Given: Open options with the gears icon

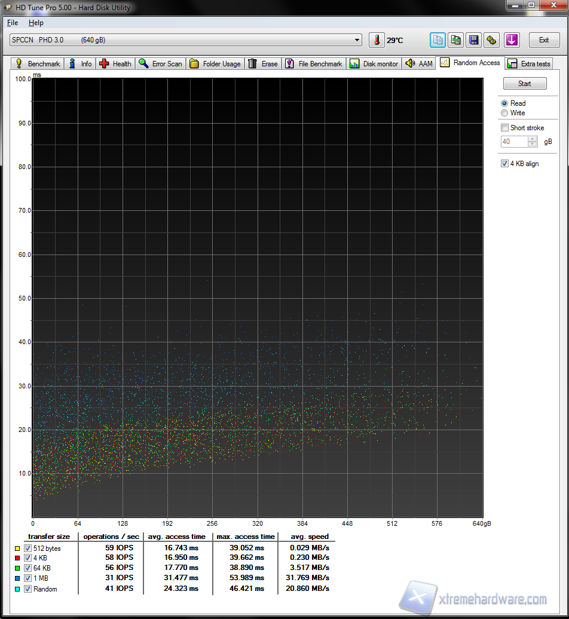Looking at the screenshot, I should pos(491,40).
